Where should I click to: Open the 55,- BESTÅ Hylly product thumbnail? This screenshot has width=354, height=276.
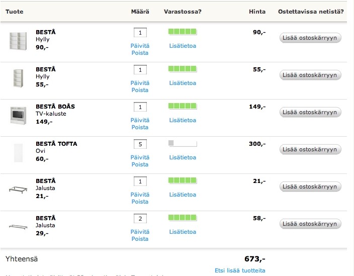18,78
